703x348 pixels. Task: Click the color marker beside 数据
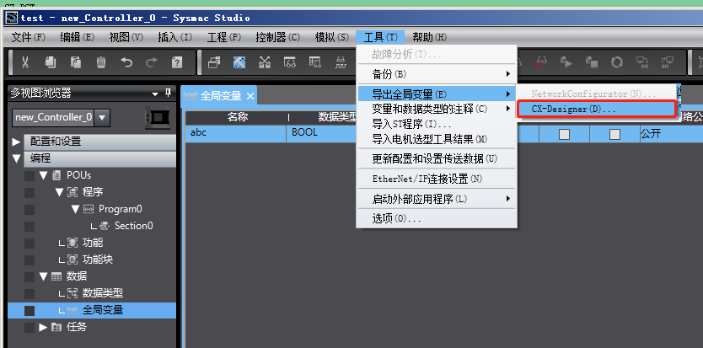coord(30,276)
